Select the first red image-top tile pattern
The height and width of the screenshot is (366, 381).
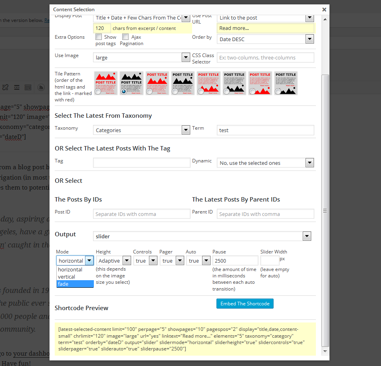point(106,83)
